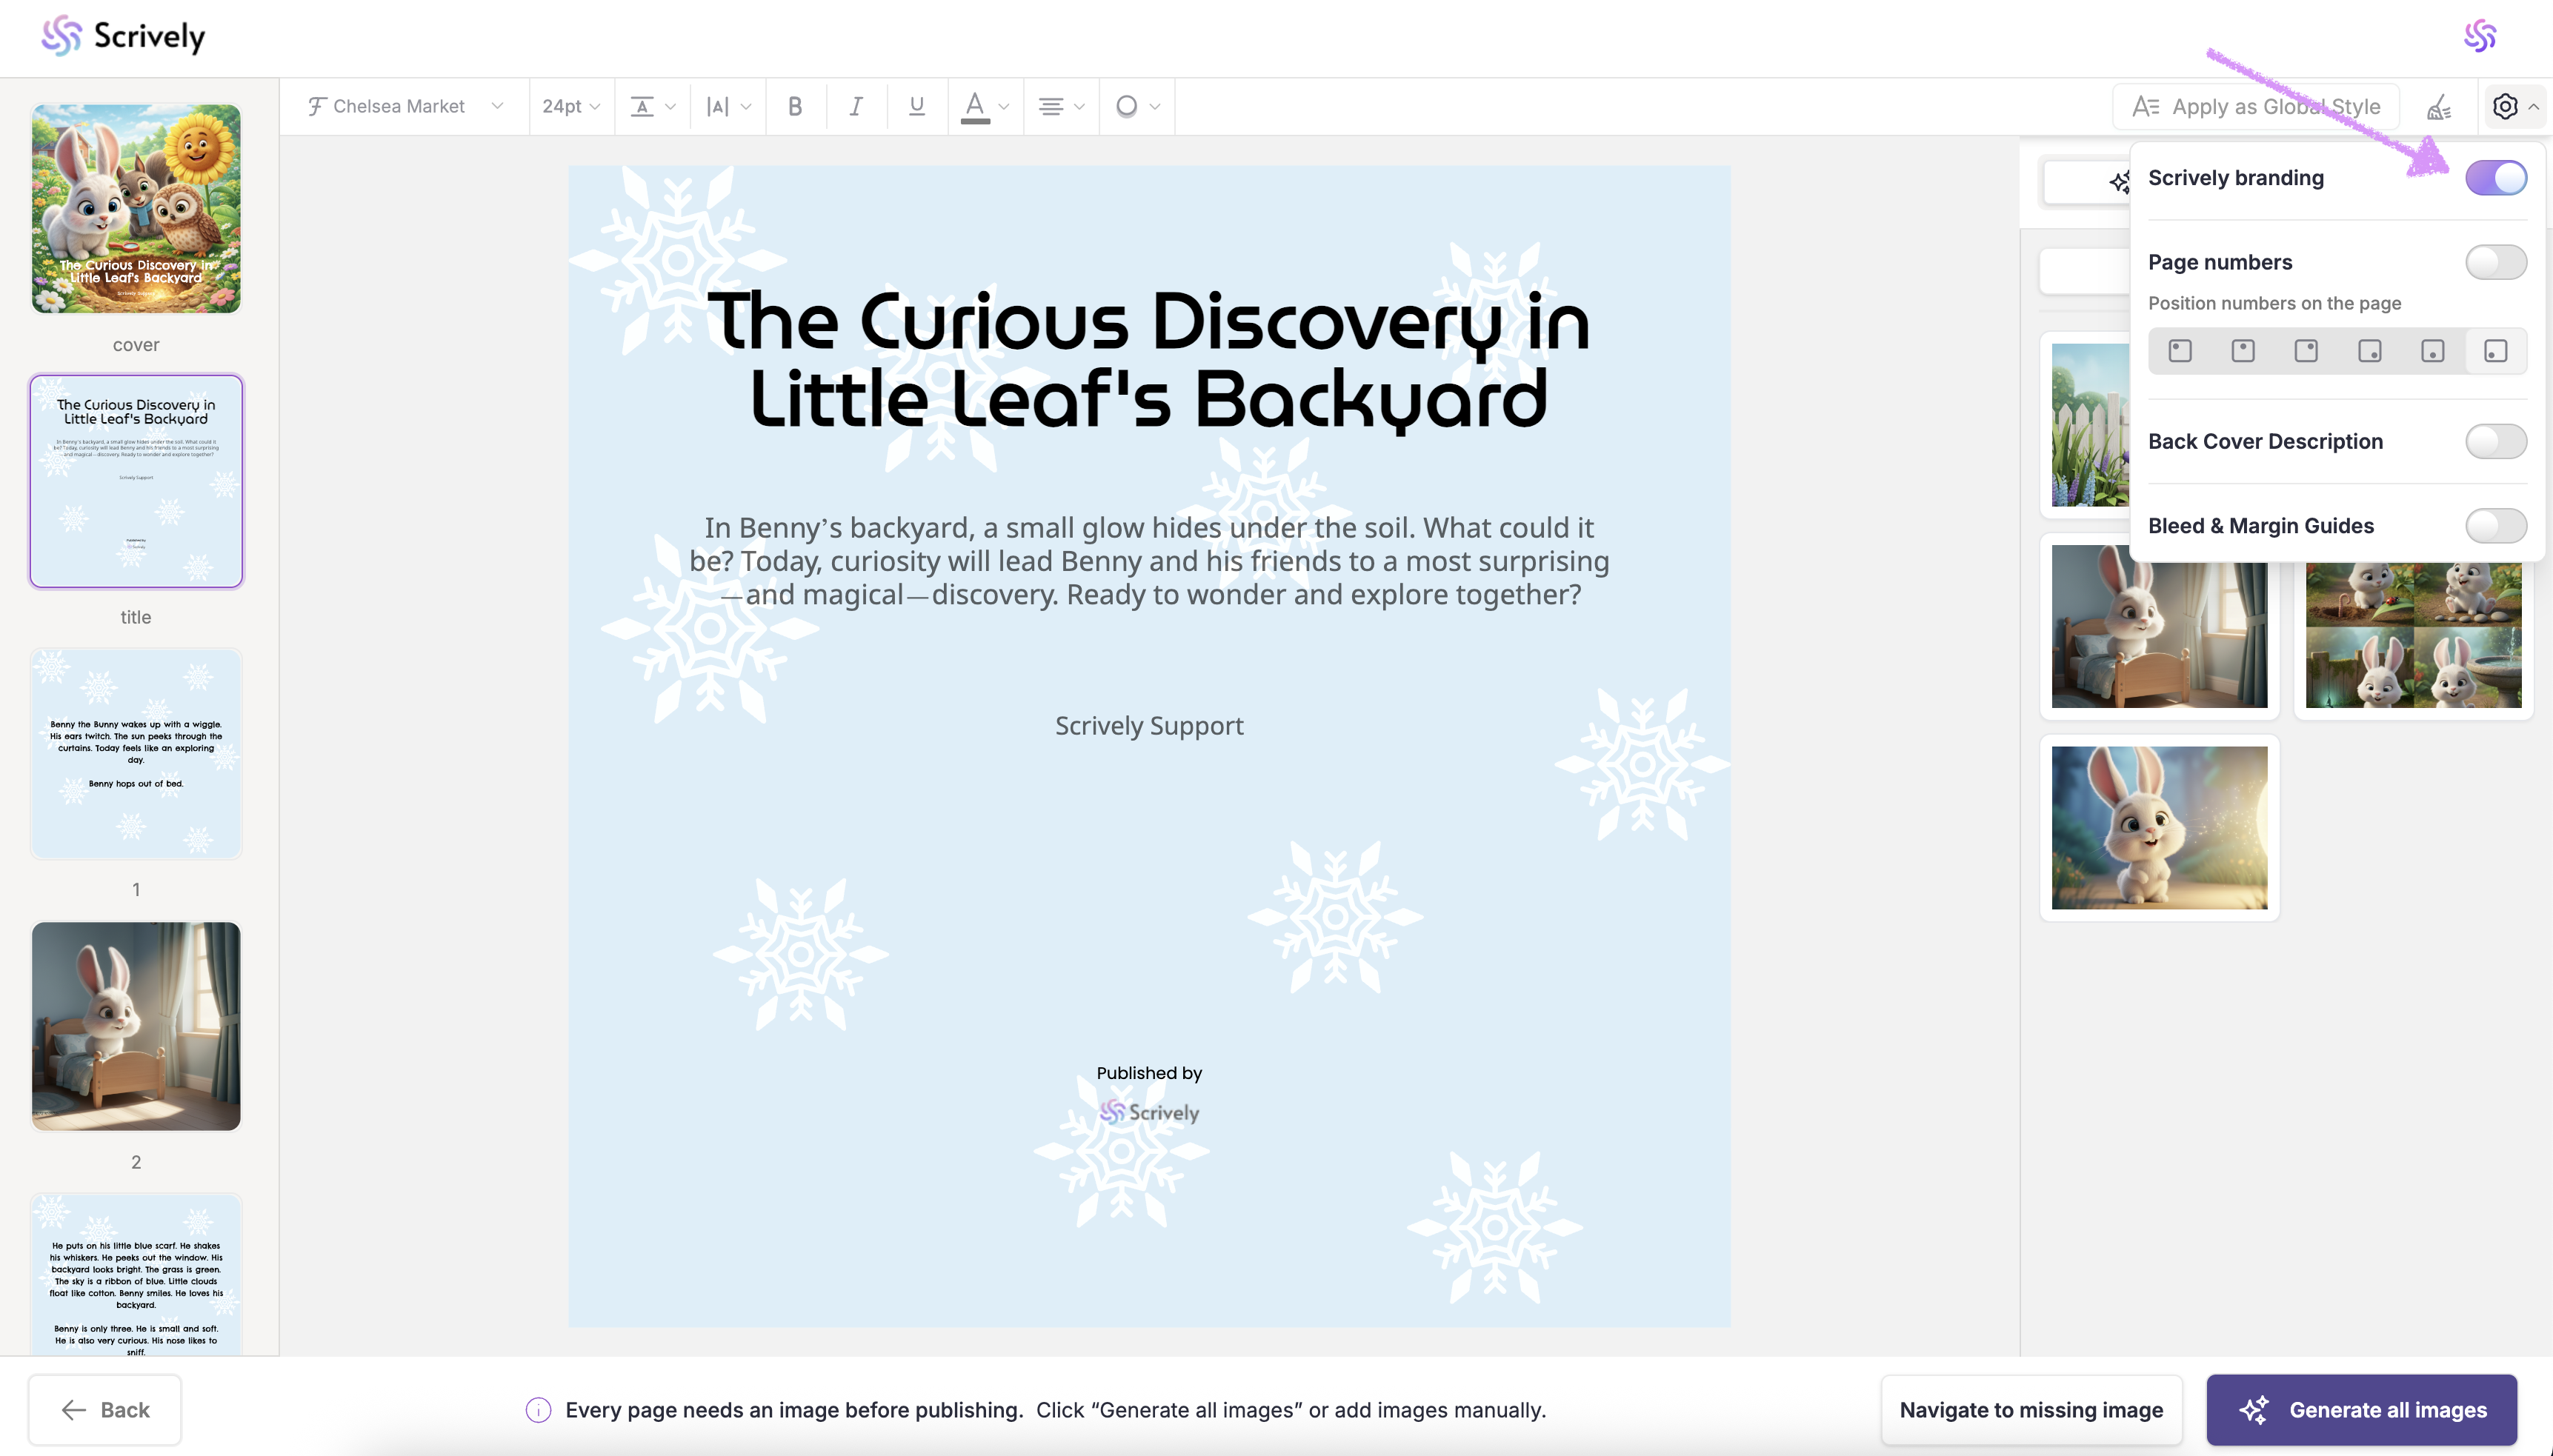
Task: Expand the text alignment dropdown
Action: (1060, 106)
